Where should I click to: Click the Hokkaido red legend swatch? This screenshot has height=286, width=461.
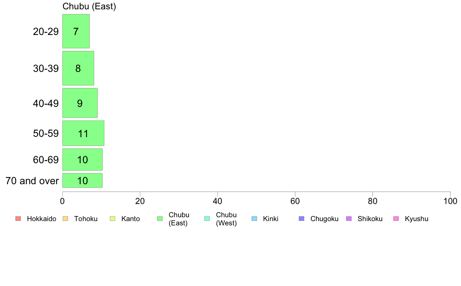[18, 218]
